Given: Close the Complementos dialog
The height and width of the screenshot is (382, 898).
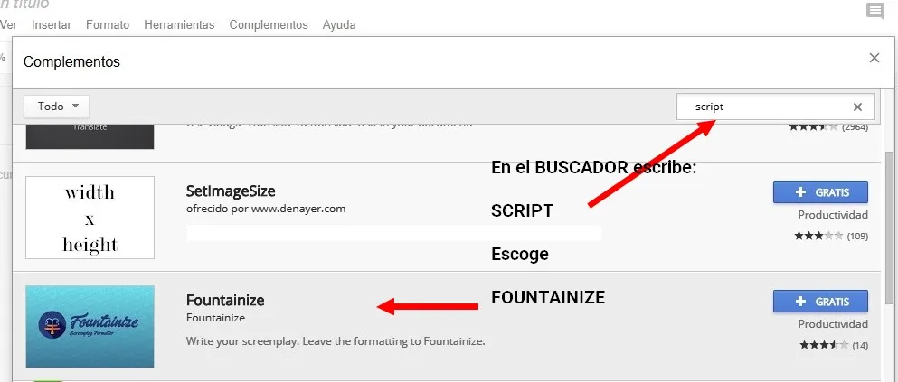Looking at the screenshot, I should [874, 58].
